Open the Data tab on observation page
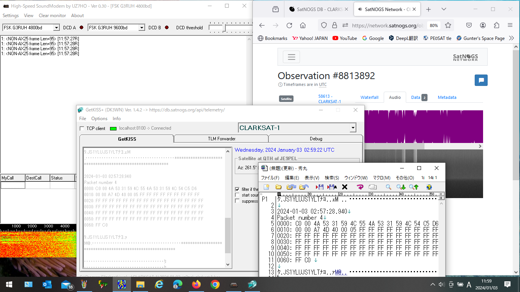 coord(419,97)
